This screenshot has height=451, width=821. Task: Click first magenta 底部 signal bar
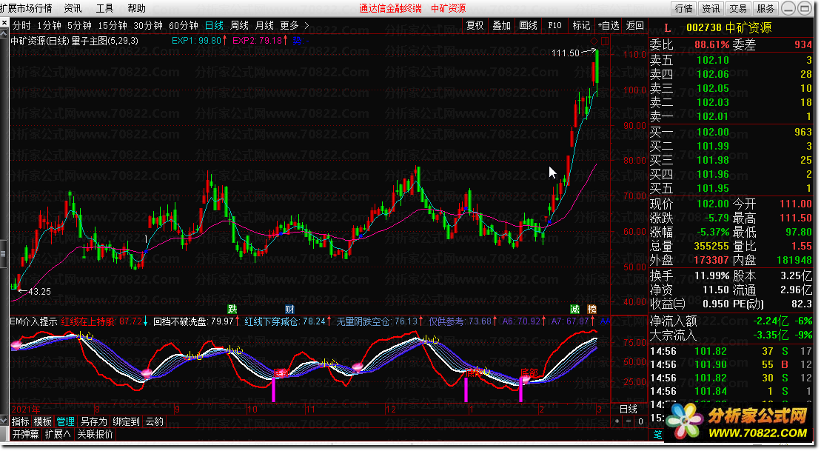point(273,390)
